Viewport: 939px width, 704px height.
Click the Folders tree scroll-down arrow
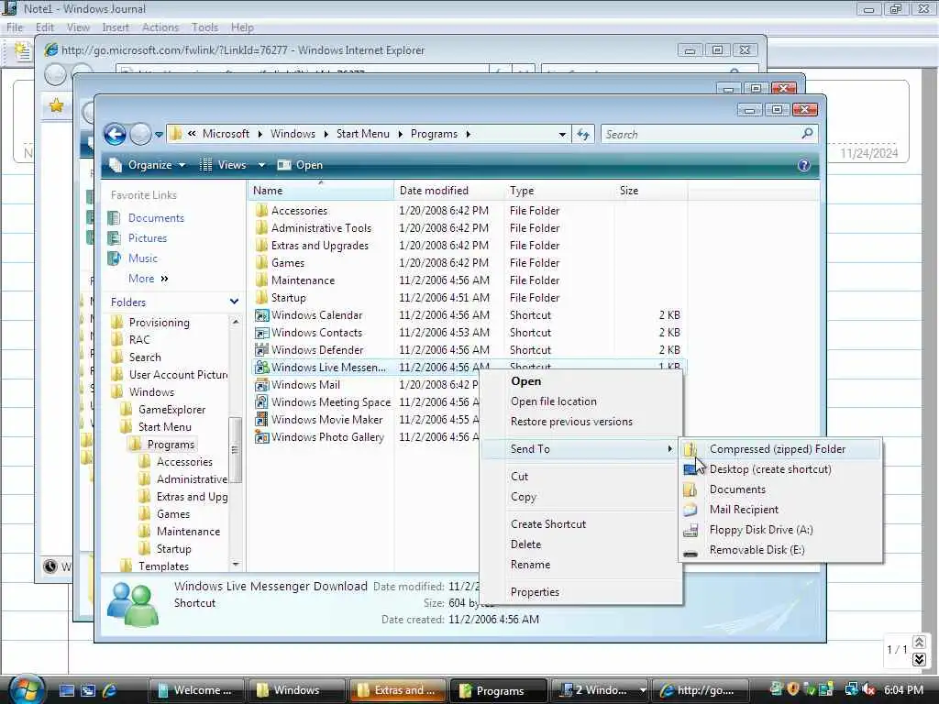pos(235,565)
